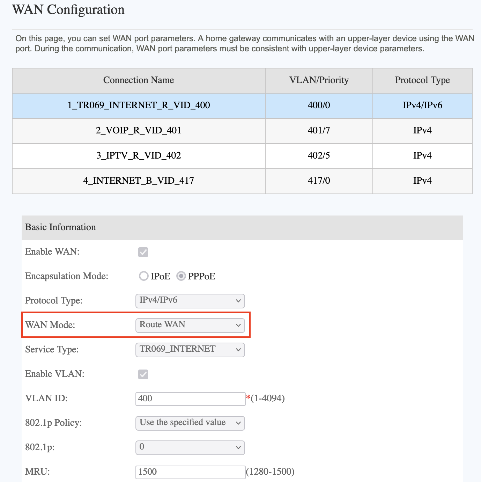Image resolution: width=481 pixels, height=482 pixels.
Task: Click the VLAN/Priority column header
Action: click(319, 80)
